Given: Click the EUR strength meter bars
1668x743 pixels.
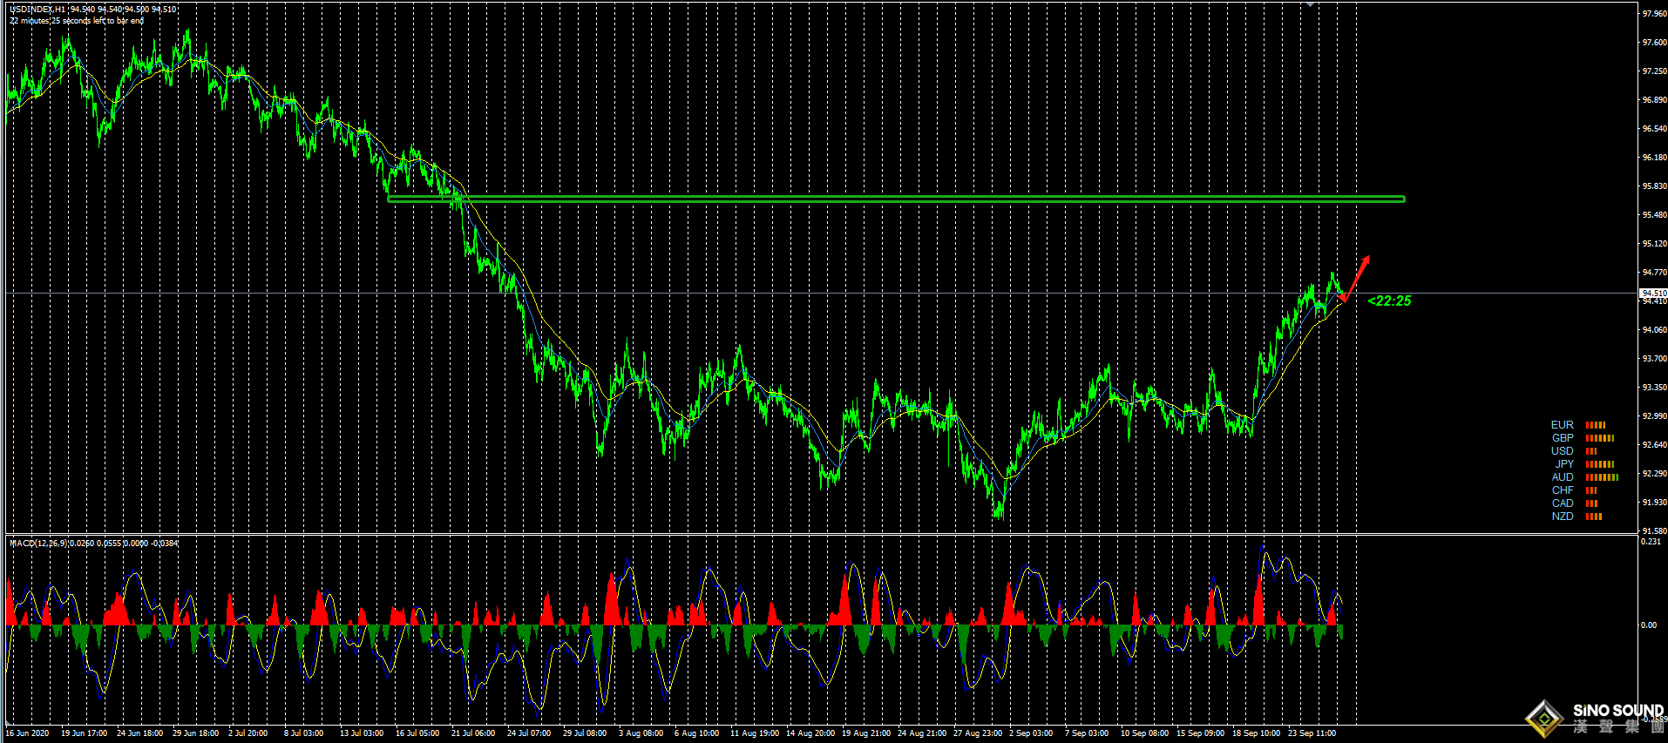Looking at the screenshot, I should tap(1595, 425).
